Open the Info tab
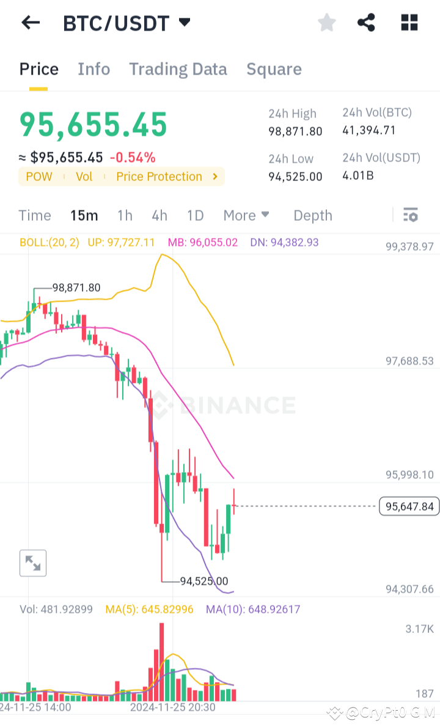440x726 pixels. point(94,69)
